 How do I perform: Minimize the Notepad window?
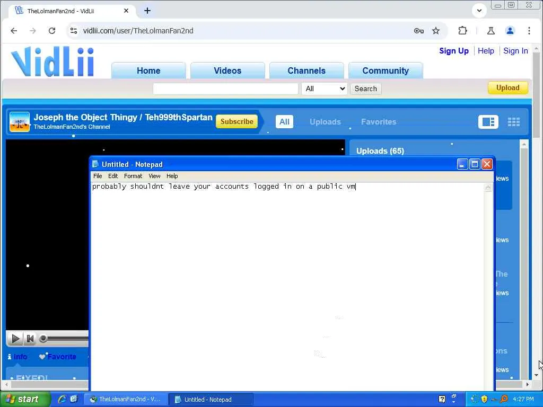pos(462,164)
